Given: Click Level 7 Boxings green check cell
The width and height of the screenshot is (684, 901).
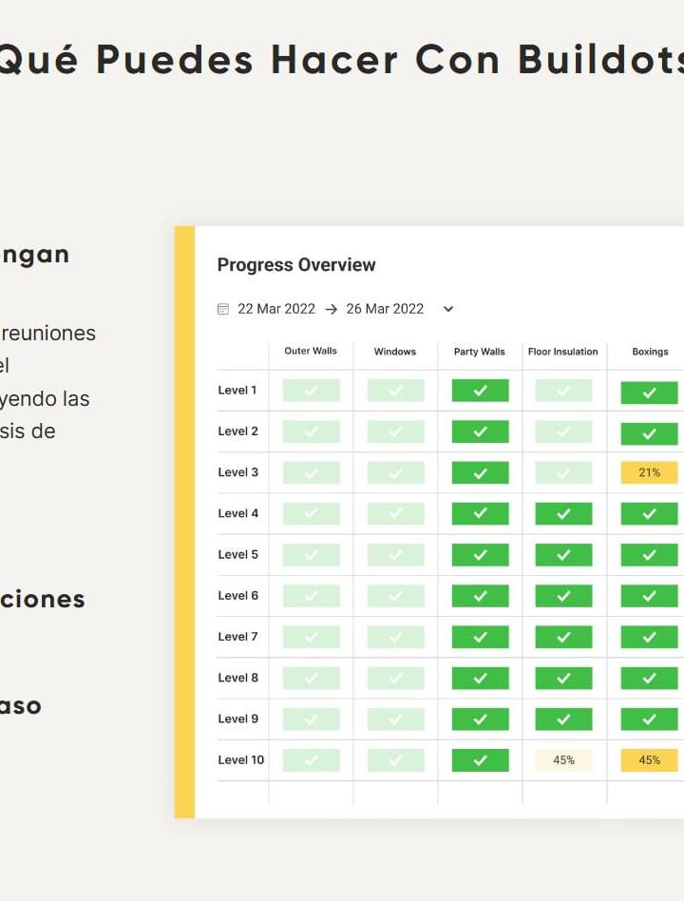Looking at the screenshot, I should (649, 637).
